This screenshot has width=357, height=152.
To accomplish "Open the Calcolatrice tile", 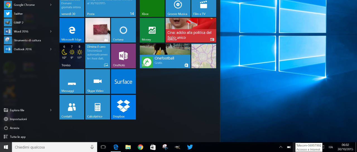I will click(98, 107).
